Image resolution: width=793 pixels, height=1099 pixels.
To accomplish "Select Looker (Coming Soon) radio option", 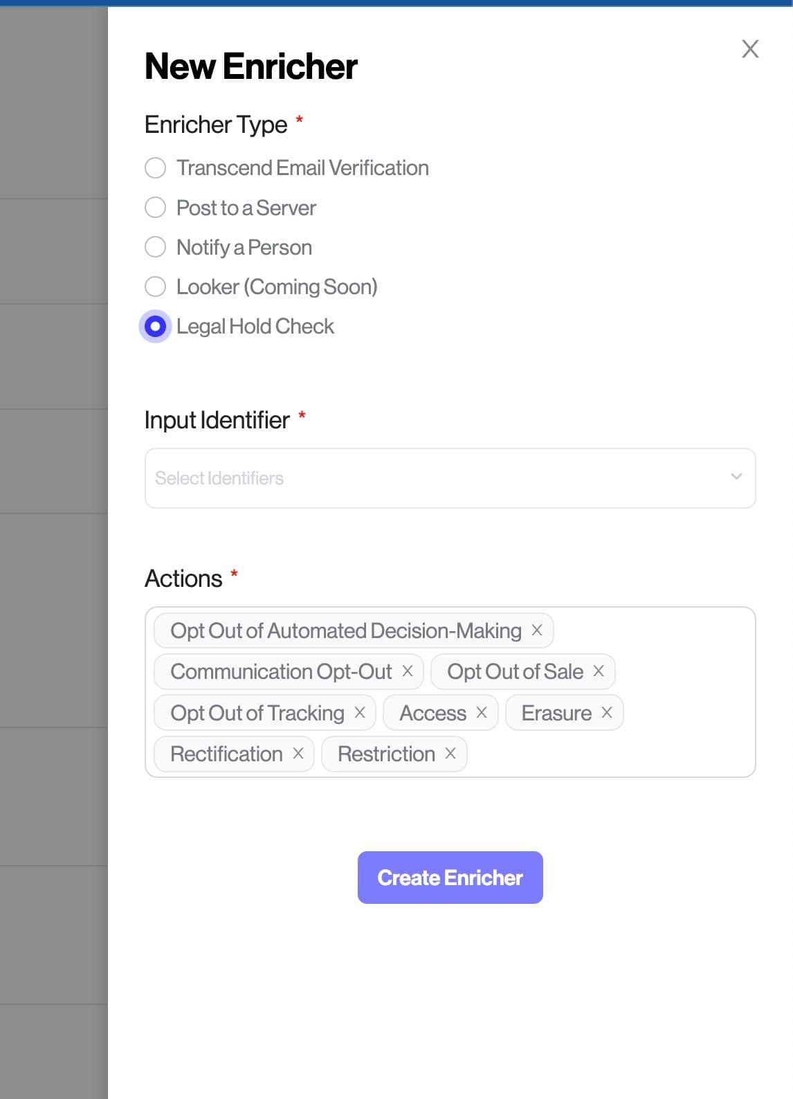I will click(x=156, y=287).
